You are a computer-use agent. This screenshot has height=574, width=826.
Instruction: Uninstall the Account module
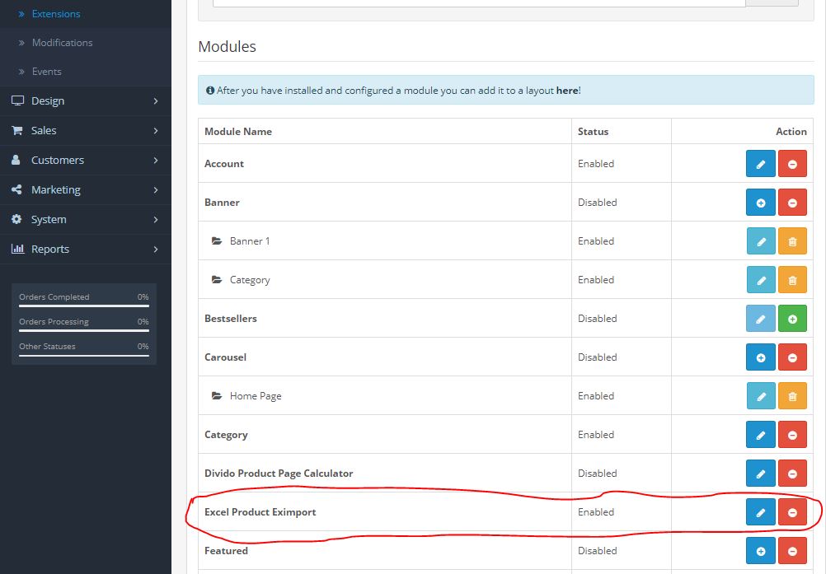[791, 164]
